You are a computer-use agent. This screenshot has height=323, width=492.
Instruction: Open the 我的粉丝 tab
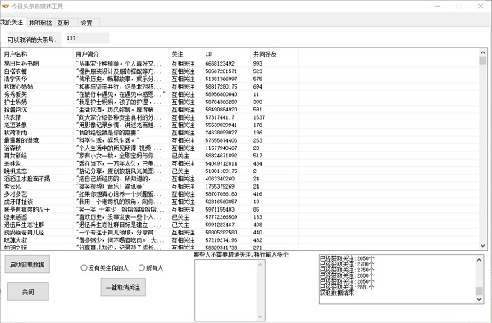(40, 23)
